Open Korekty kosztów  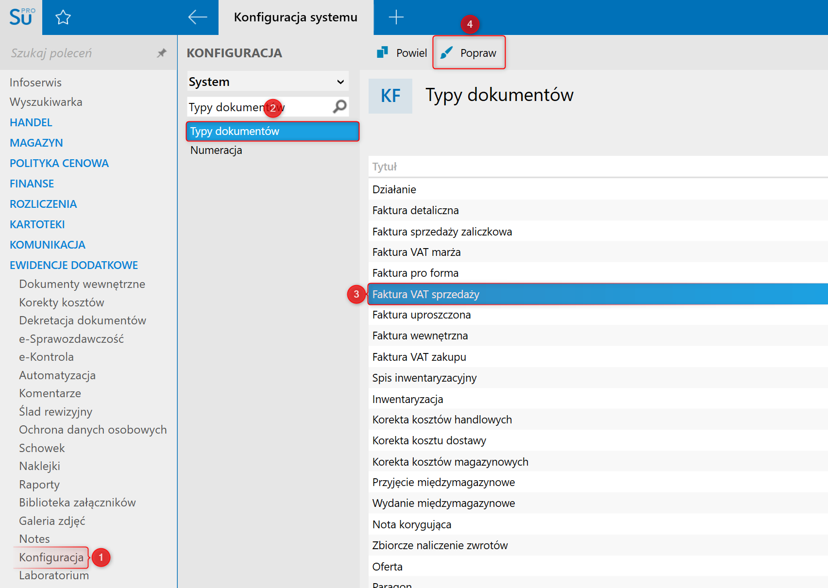[62, 302]
